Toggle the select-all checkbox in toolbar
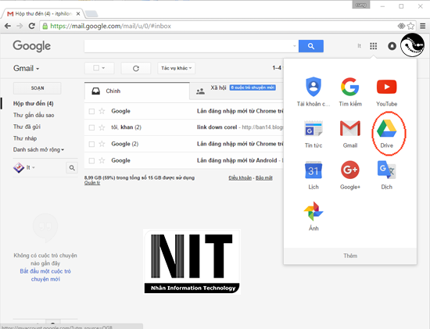430x329 pixels. pos(96,68)
